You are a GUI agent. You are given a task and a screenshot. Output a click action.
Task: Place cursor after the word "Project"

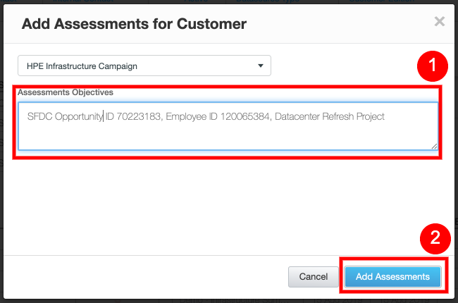pos(385,116)
